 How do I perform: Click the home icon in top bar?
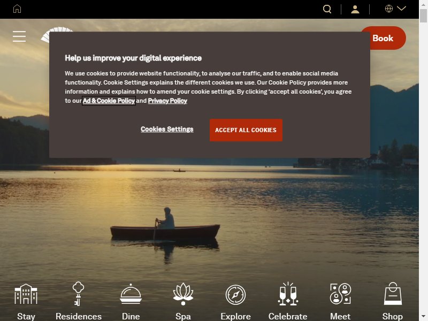coord(17,9)
